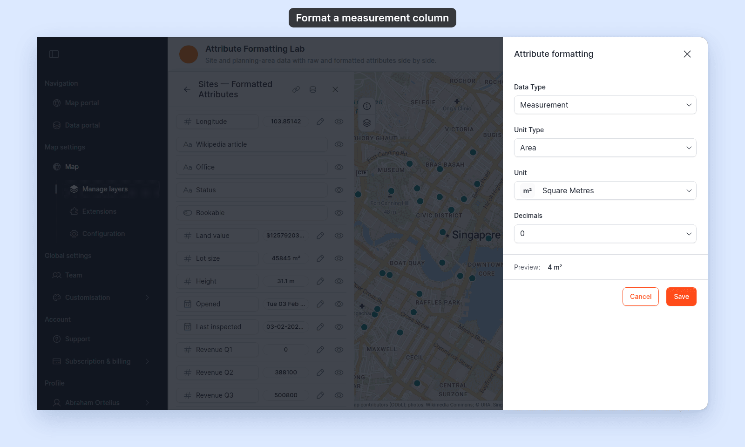Open the Decimals dropdown

605,234
